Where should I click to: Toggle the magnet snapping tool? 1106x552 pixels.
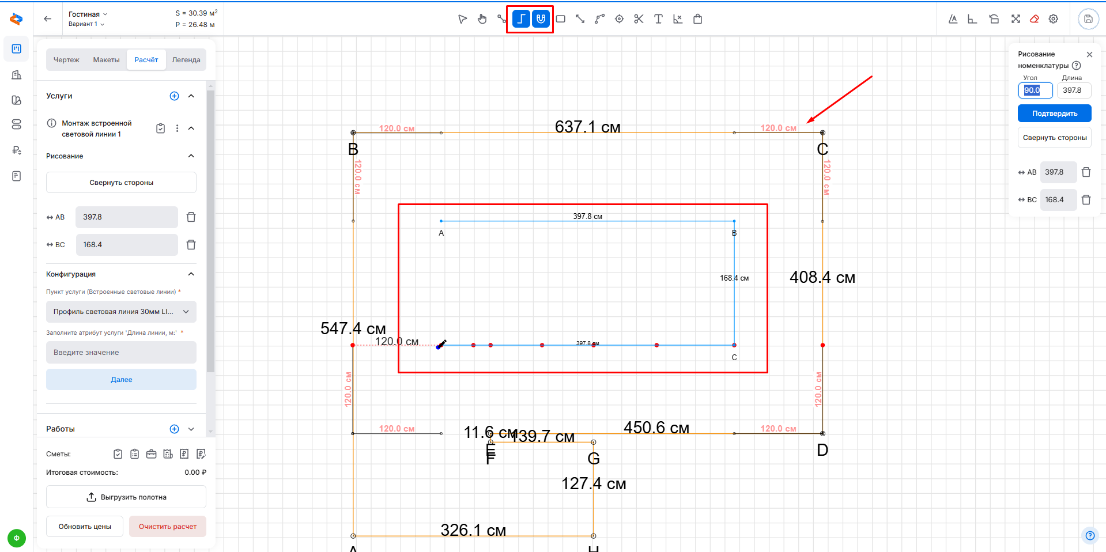click(541, 19)
